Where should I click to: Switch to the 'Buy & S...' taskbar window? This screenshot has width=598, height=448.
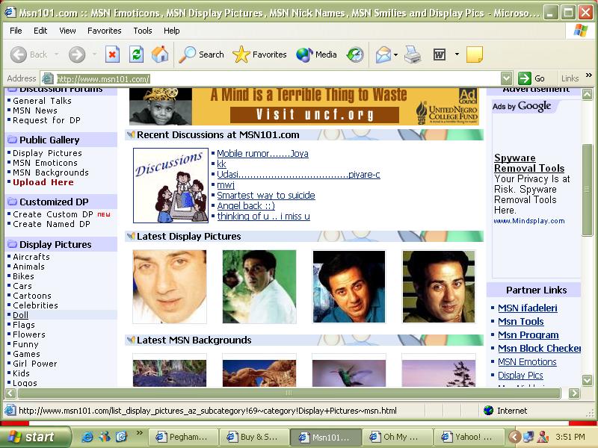pos(254,437)
